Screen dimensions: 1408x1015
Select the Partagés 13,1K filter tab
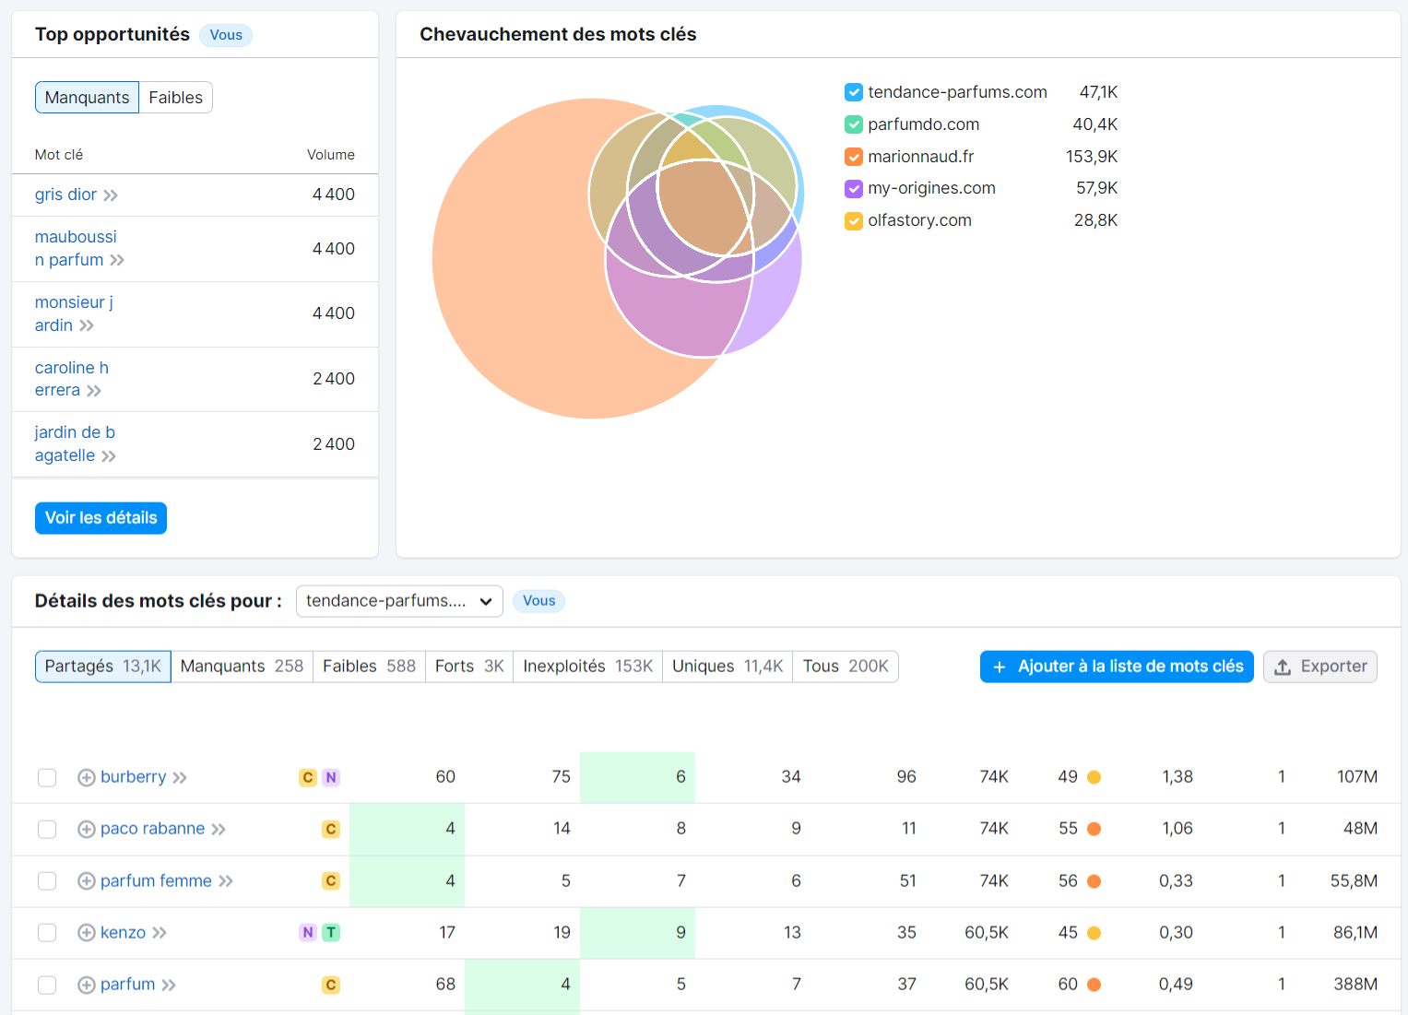pos(103,667)
